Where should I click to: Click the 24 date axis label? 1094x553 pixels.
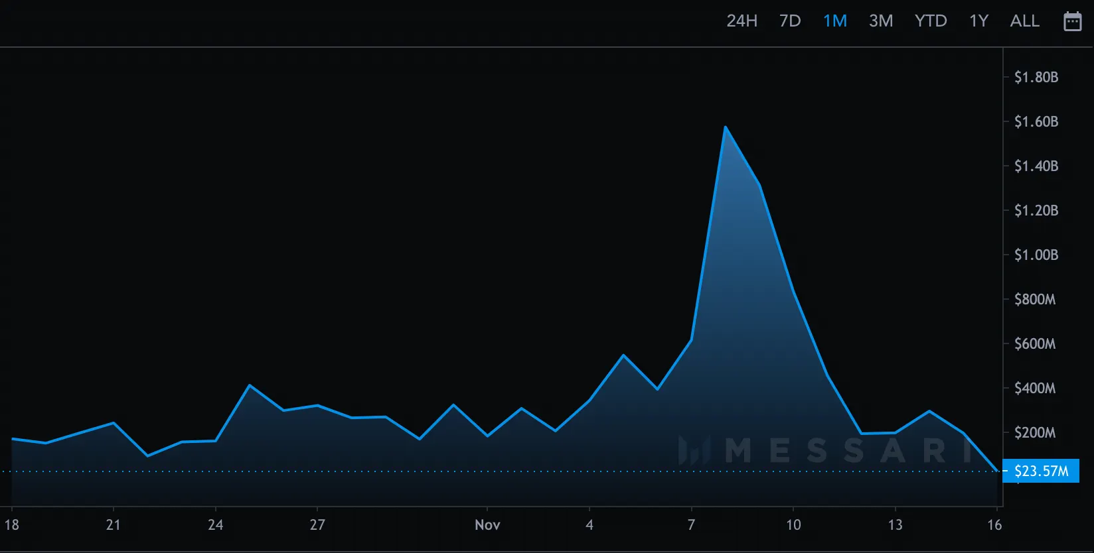tap(215, 525)
